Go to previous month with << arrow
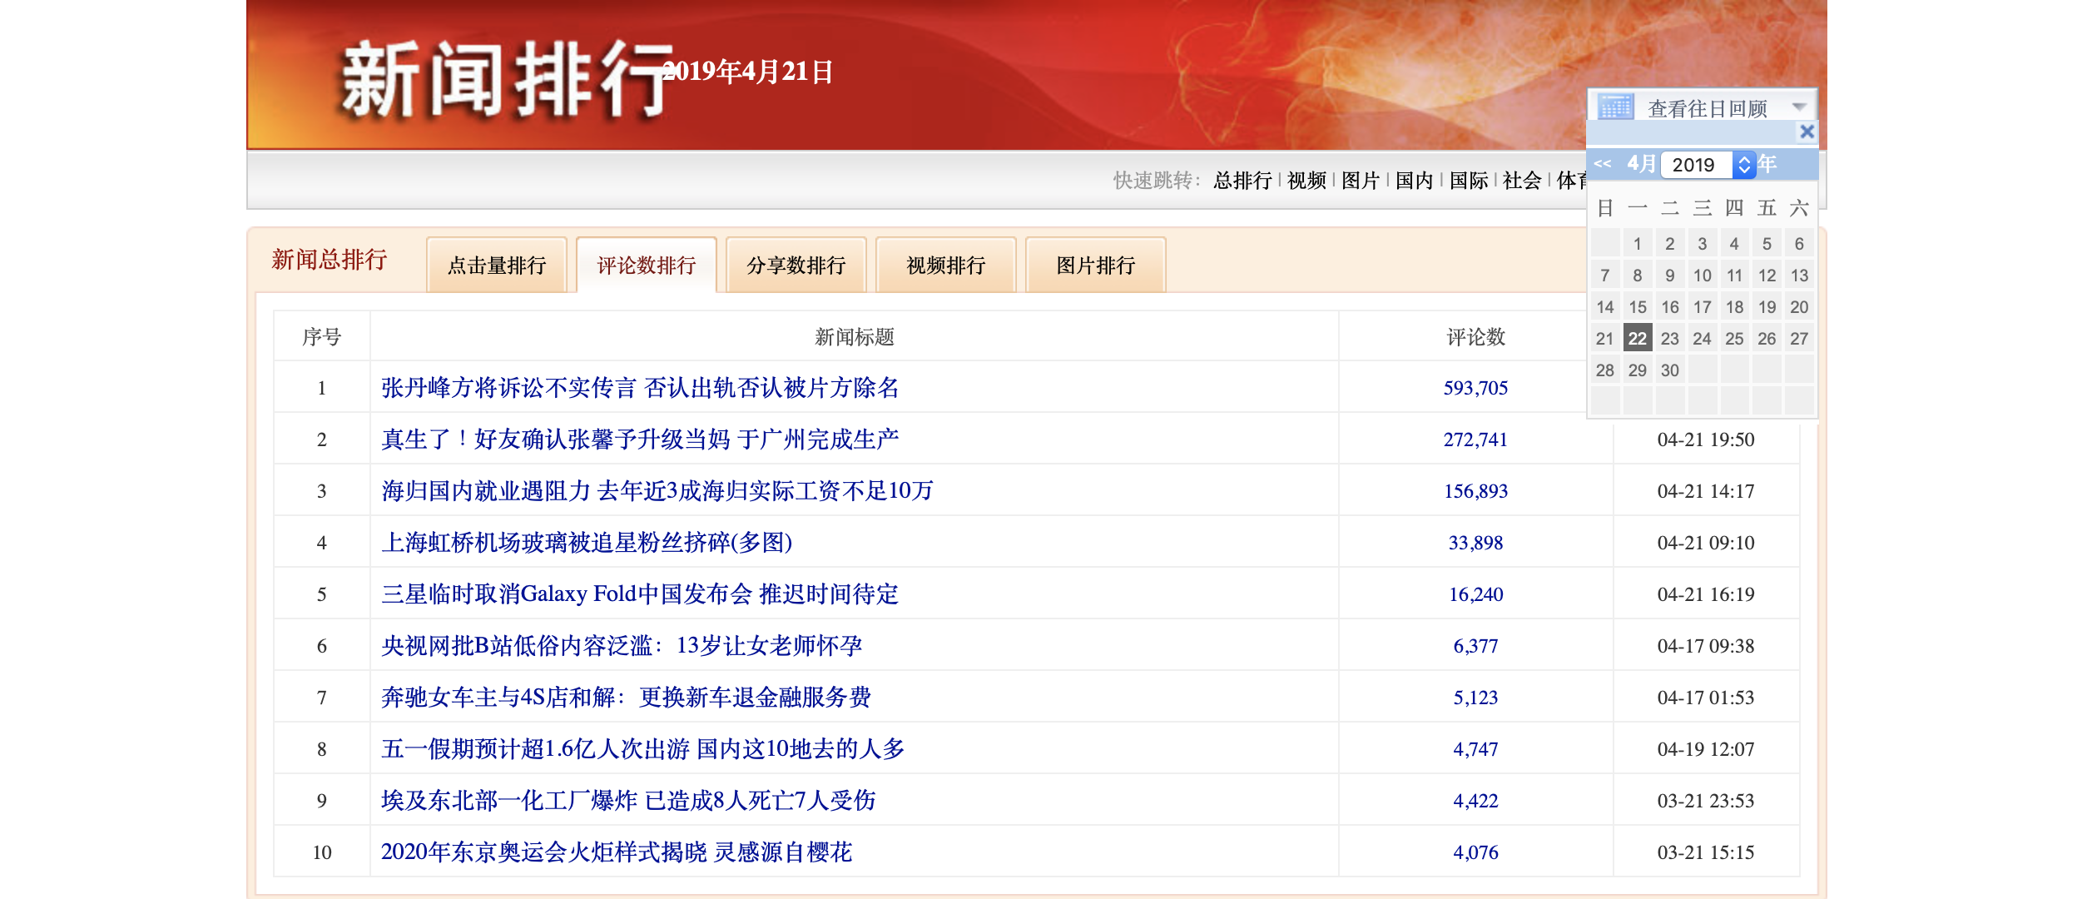The image size is (2082, 899). pos(1603,164)
